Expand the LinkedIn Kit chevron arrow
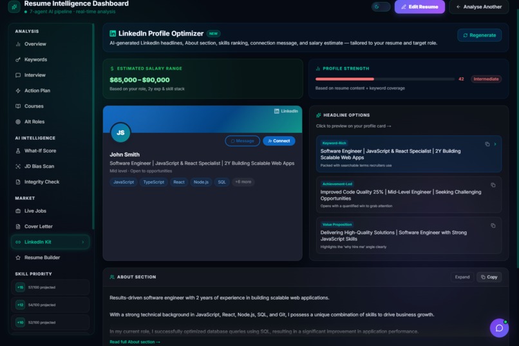The height and width of the screenshot is (346, 519). click(83, 242)
